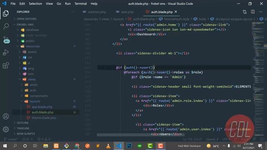Open theme.blade.php in the explorer
This screenshot has height=150, width=267.
(44, 117)
